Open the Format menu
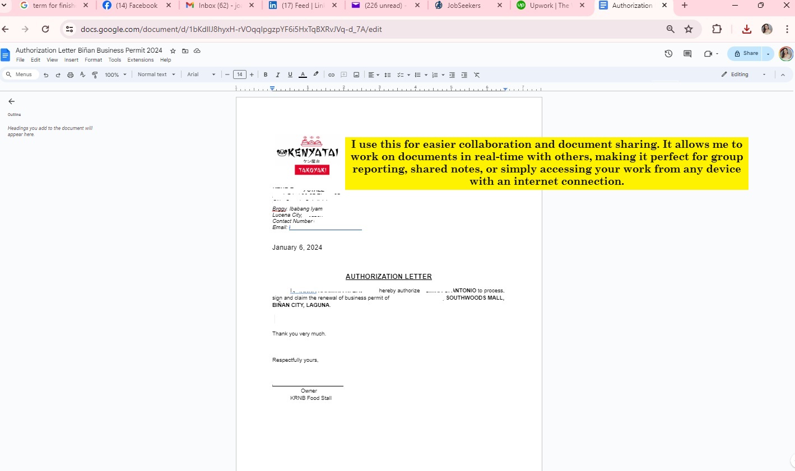Image resolution: width=795 pixels, height=471 pixels. click(94, 60)
